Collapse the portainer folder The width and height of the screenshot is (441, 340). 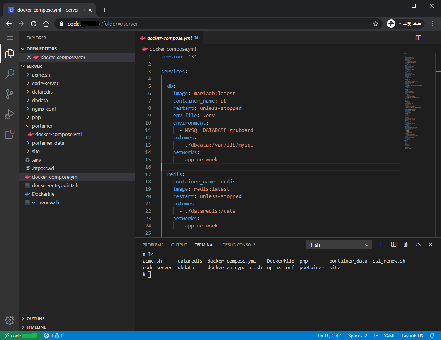tap(42, 126)
